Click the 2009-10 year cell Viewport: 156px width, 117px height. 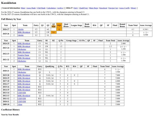(x=6, y=105)
